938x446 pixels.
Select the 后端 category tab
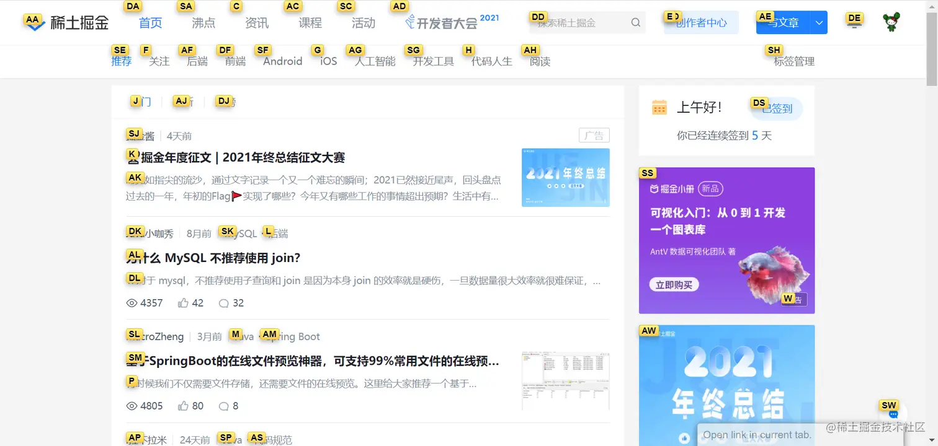(x=197, y=61)
